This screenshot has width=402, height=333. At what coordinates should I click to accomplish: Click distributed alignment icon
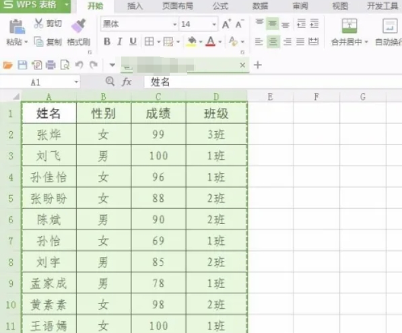[x=313, y=41]
